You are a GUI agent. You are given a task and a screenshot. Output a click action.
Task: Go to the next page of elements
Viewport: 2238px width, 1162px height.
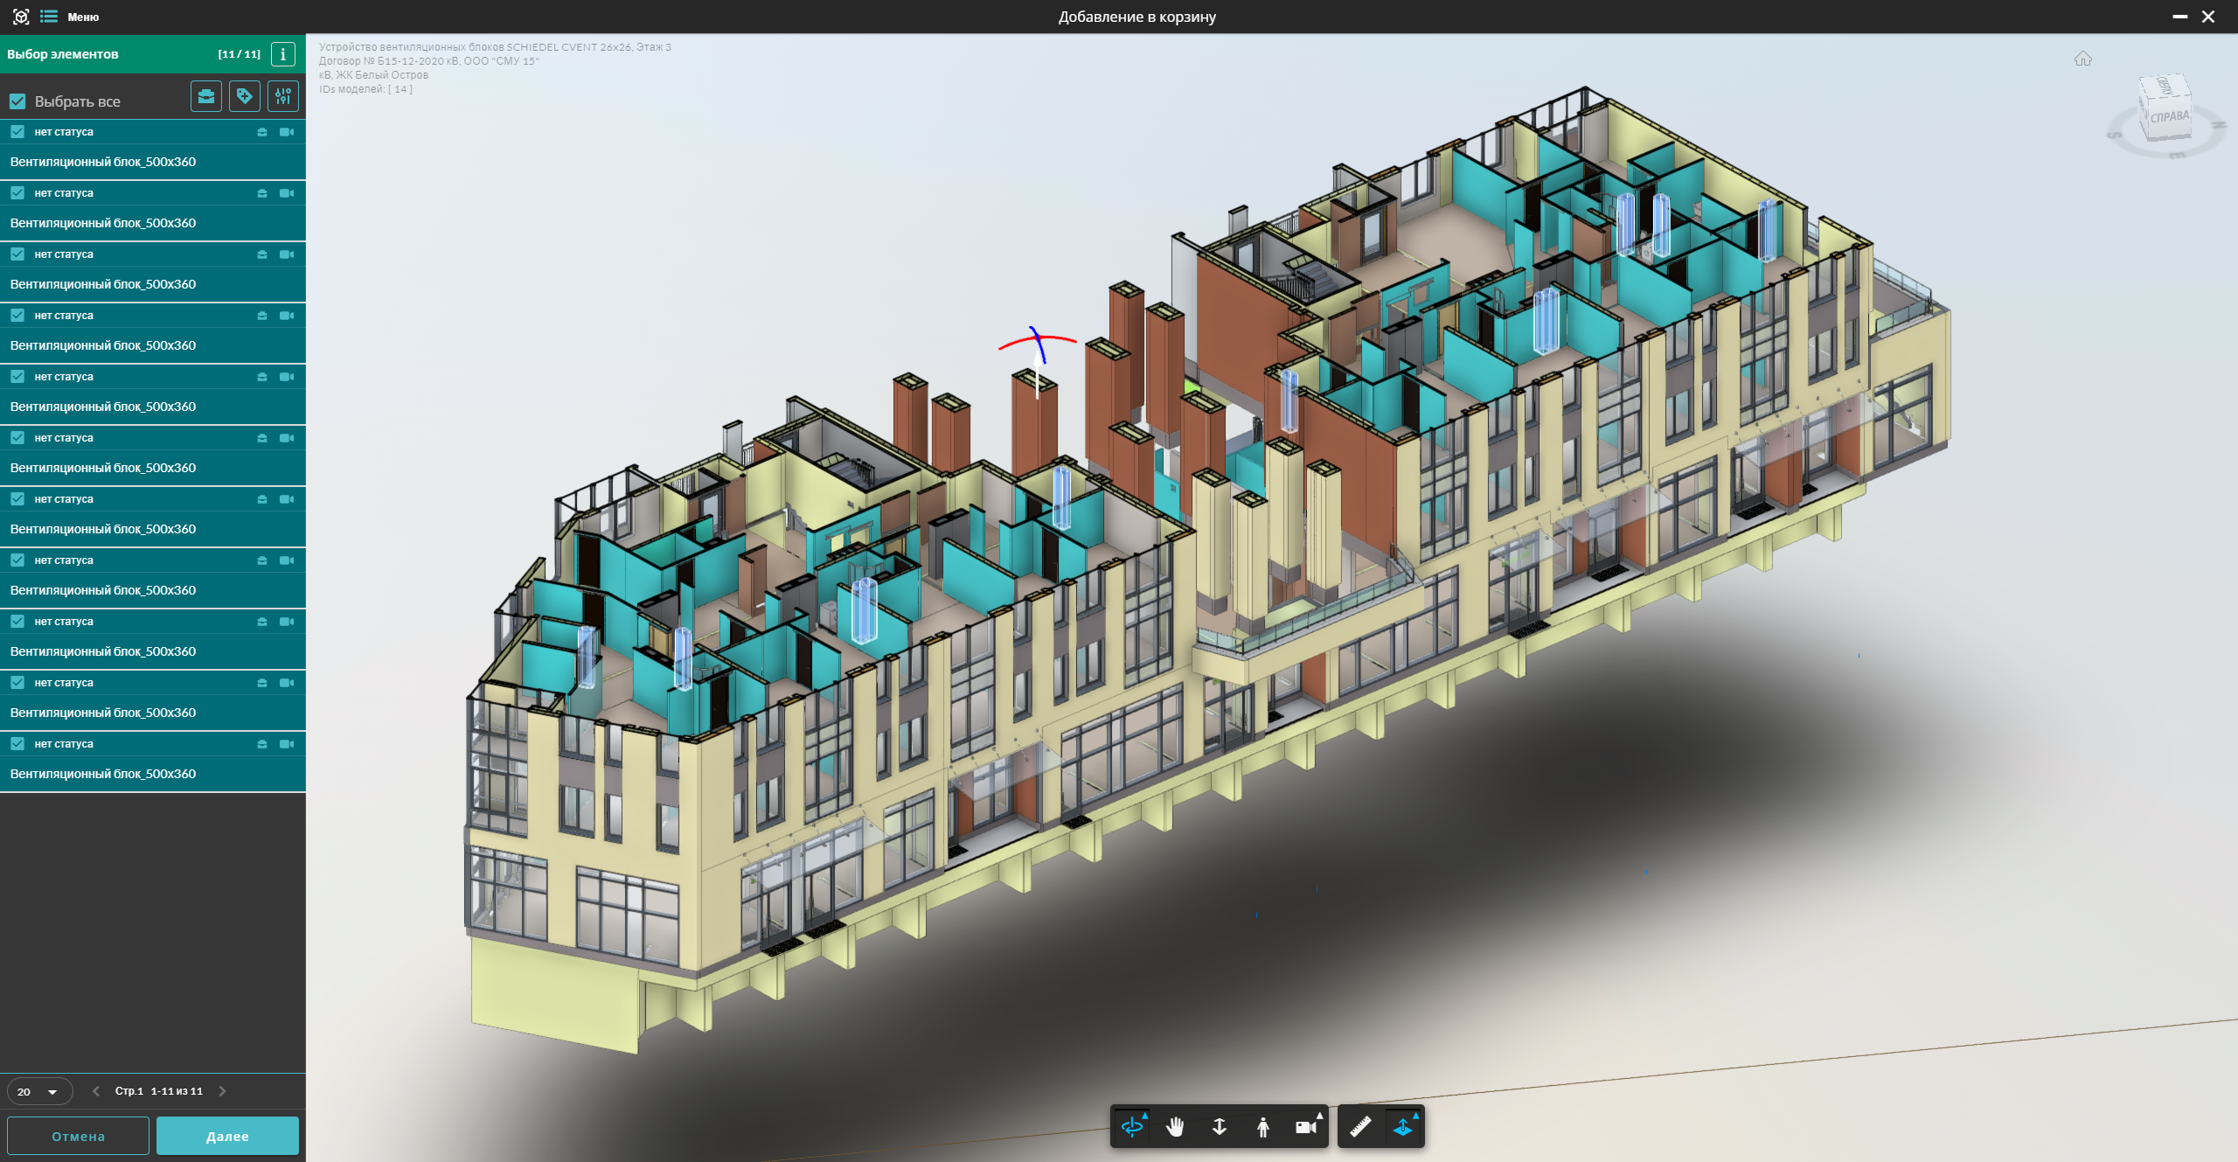(222, 1091)
